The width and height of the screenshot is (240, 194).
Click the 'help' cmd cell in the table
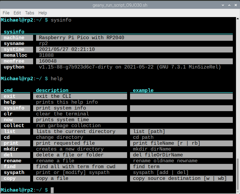[x=10, y=102]
